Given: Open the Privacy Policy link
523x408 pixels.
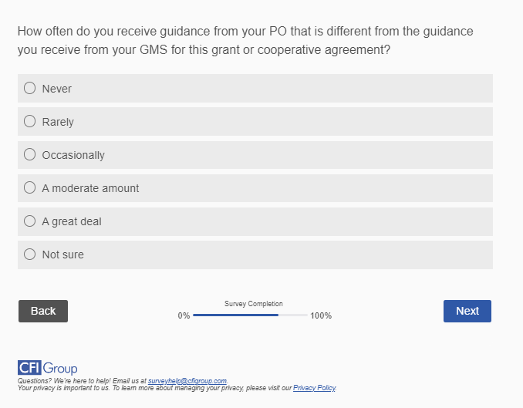Looking at the screenshot, I should pyautogui.click(x=314, y=388).
